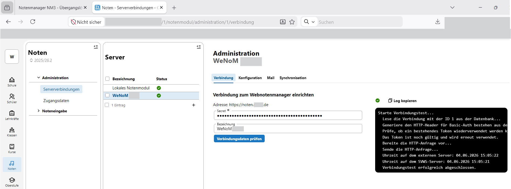Open the list all tabs dropdown
Image resolution: width=511 pixels, height=189 pixels.
(x=452, y=8)
